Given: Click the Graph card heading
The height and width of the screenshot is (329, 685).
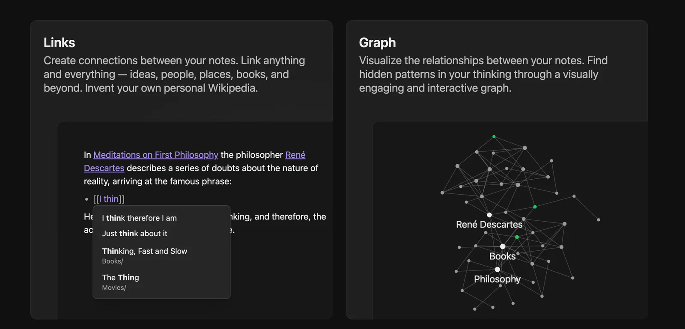Looking at the screenshot, I should pyautogui.click(x=377, y=43).
